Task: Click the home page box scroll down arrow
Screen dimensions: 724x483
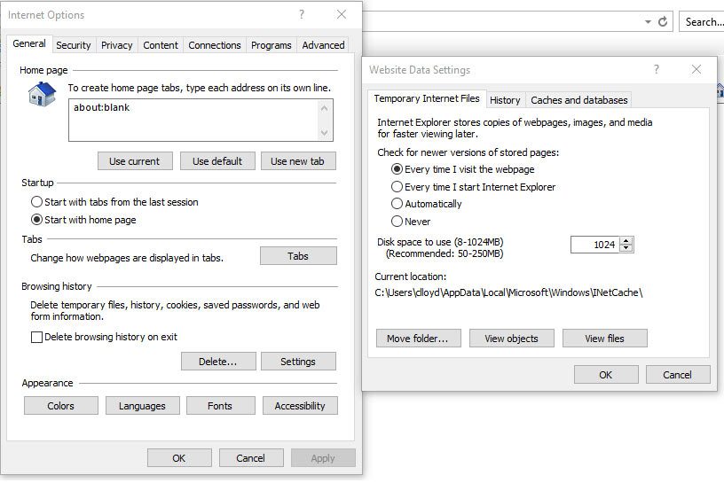Action: pyautogui.click(x=324, y=133)
